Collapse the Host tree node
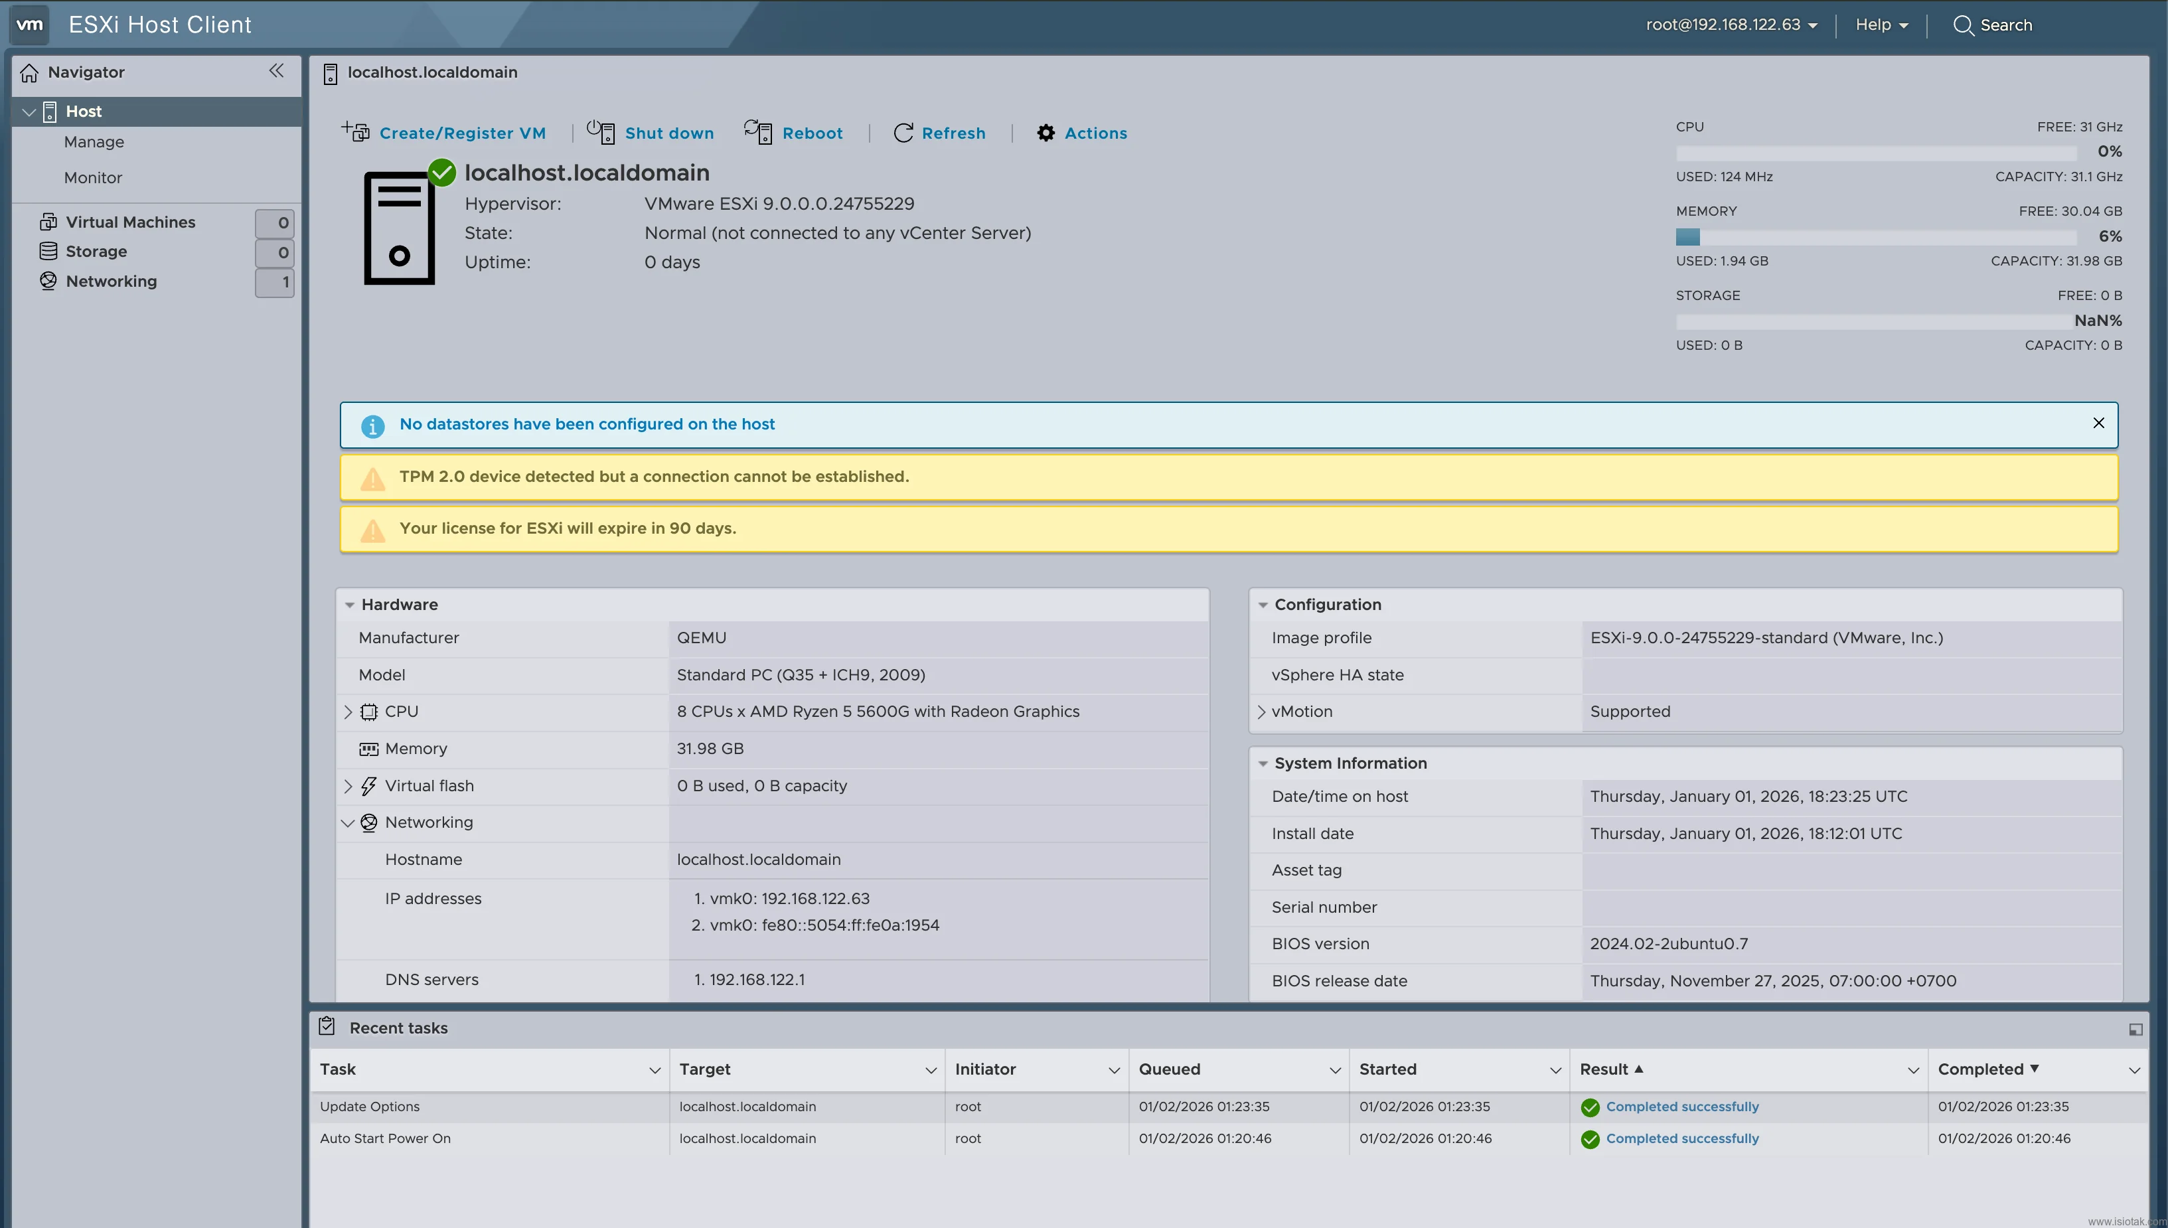Screen dimensions: 2168x1228 click(29, 112)
